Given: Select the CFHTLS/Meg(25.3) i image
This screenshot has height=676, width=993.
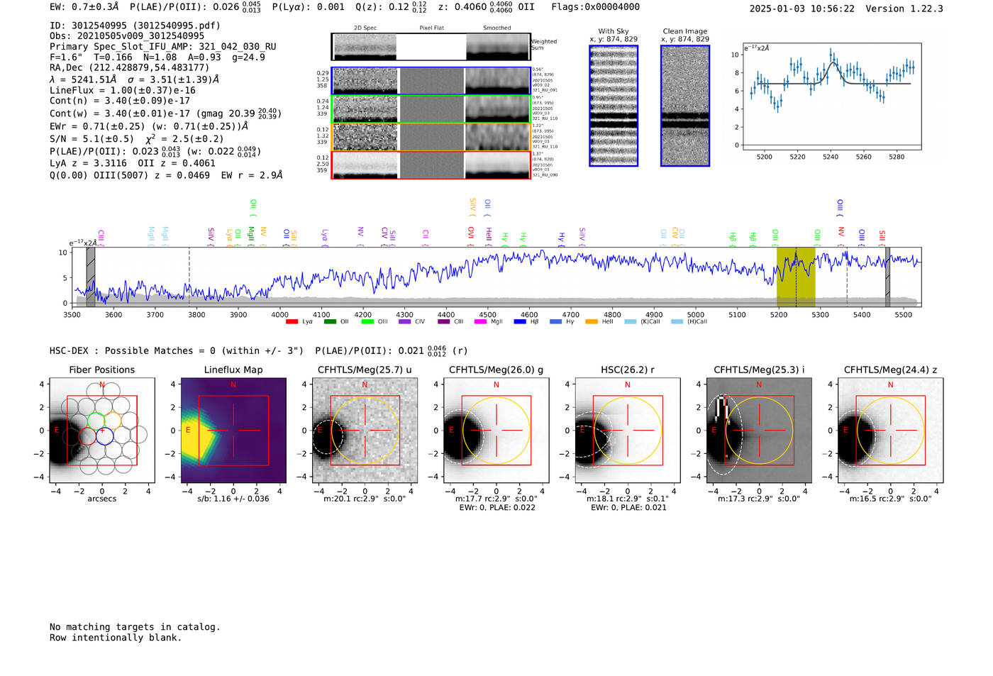Looking at the screenshot, I should coord(759,431).
